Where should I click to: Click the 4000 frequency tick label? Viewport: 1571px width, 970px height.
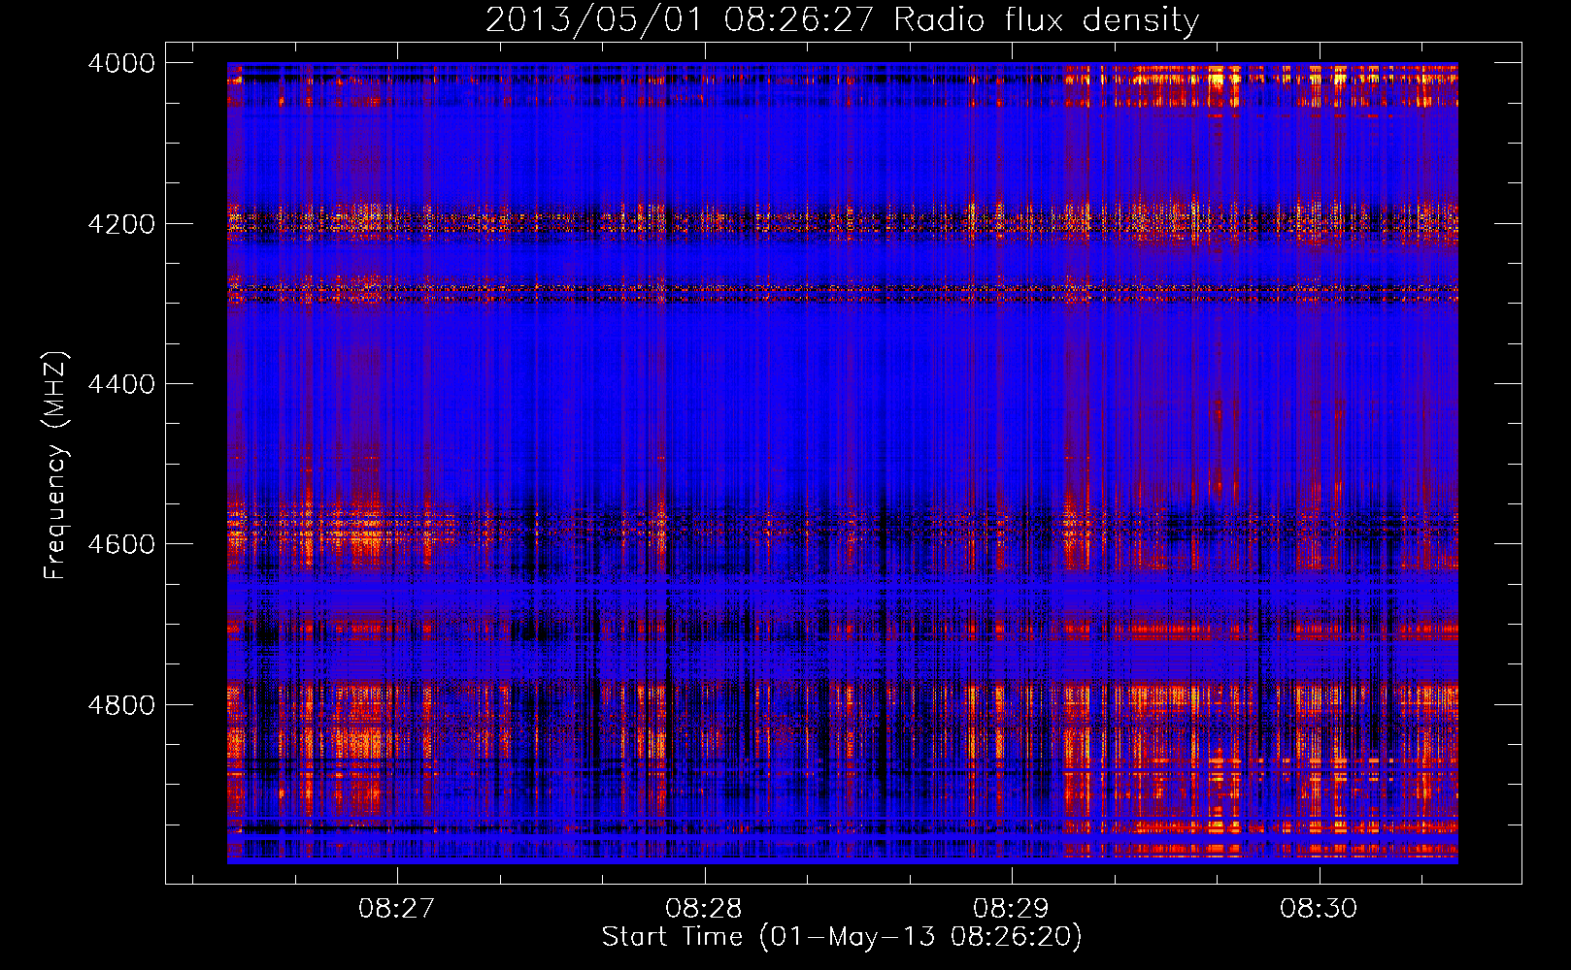coord(121,63)
